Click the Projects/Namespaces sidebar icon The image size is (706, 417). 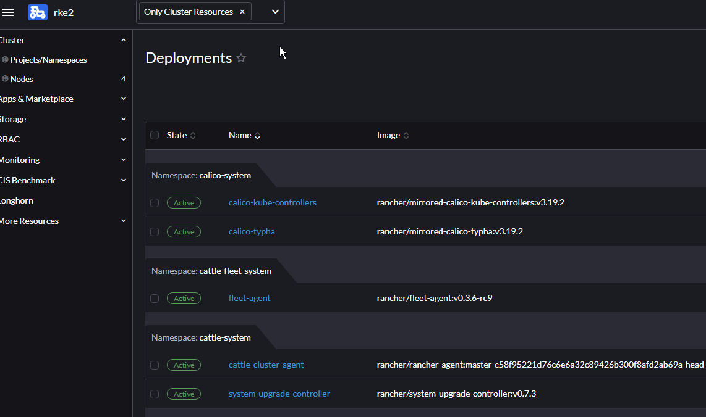4,59
